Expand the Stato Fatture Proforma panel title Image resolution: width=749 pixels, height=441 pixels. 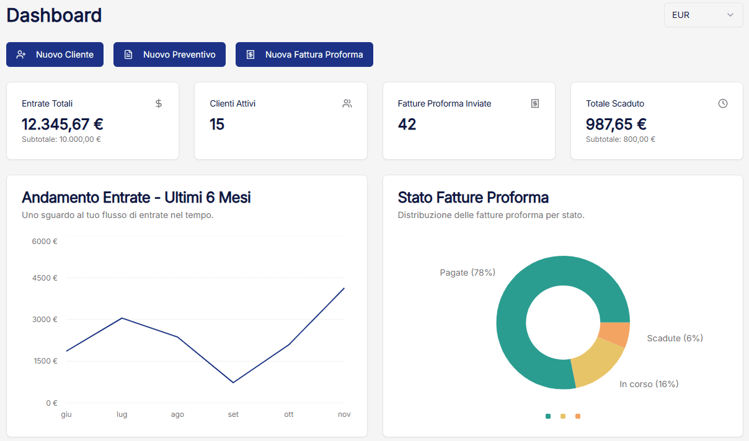point(473,198)
